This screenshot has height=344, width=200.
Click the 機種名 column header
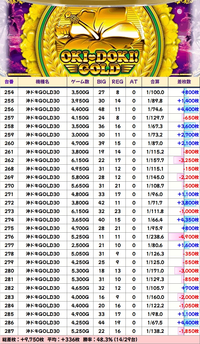tap(42, 82)
